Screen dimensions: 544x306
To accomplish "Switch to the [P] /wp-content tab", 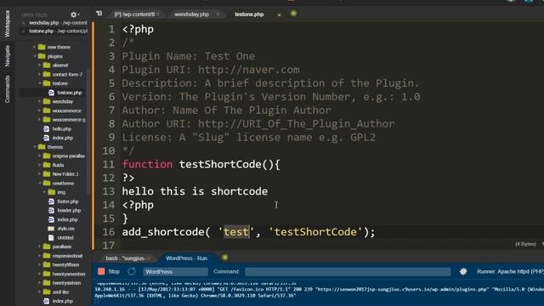I will point(134,14).
